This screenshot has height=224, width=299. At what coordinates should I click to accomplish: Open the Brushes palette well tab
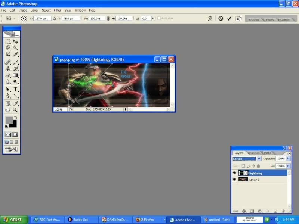coord(254,19)
